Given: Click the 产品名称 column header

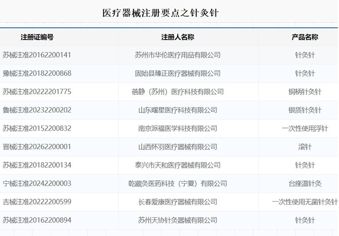Looking at the screenshot, I should click(305, 37).
